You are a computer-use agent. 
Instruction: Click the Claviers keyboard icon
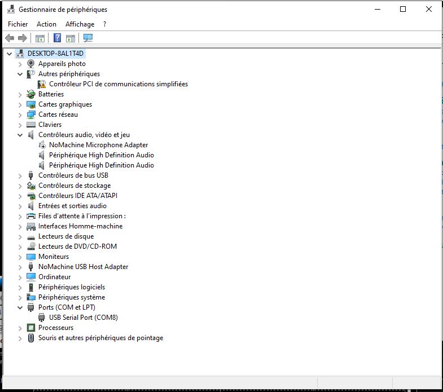[x=31, y=125]
